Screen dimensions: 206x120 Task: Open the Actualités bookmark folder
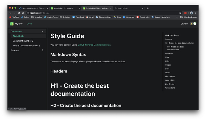click(x=37, y=17)
